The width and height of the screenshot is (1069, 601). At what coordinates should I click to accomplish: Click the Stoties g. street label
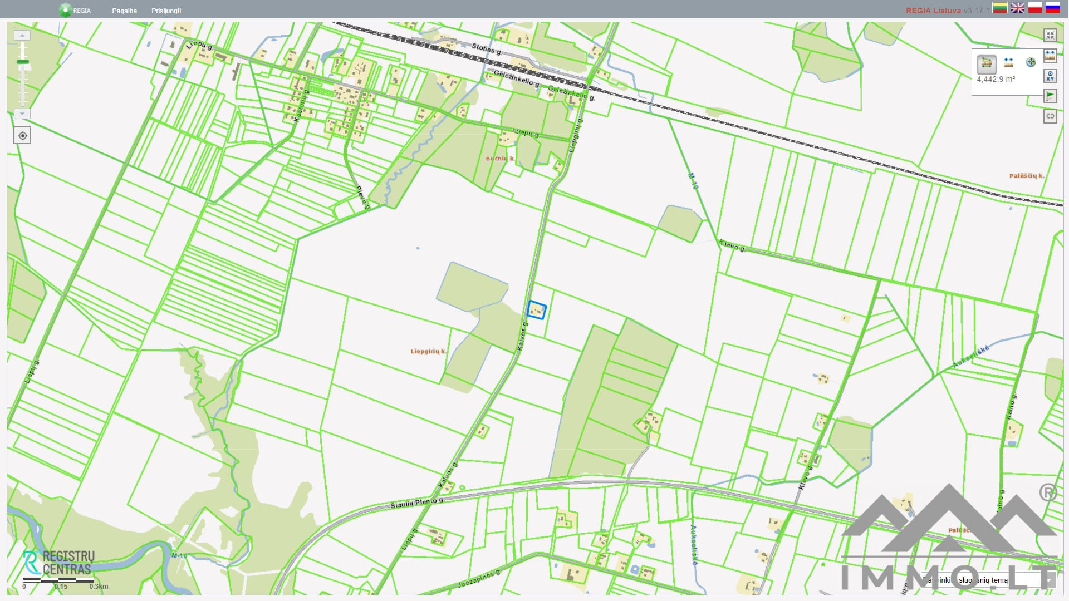pyautogui.click(x=487, y=49)
